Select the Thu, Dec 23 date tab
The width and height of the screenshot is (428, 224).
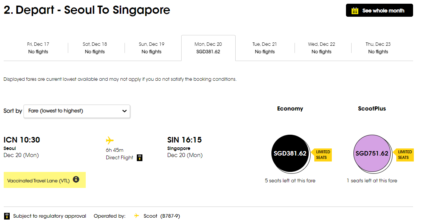tap(378, 48)
